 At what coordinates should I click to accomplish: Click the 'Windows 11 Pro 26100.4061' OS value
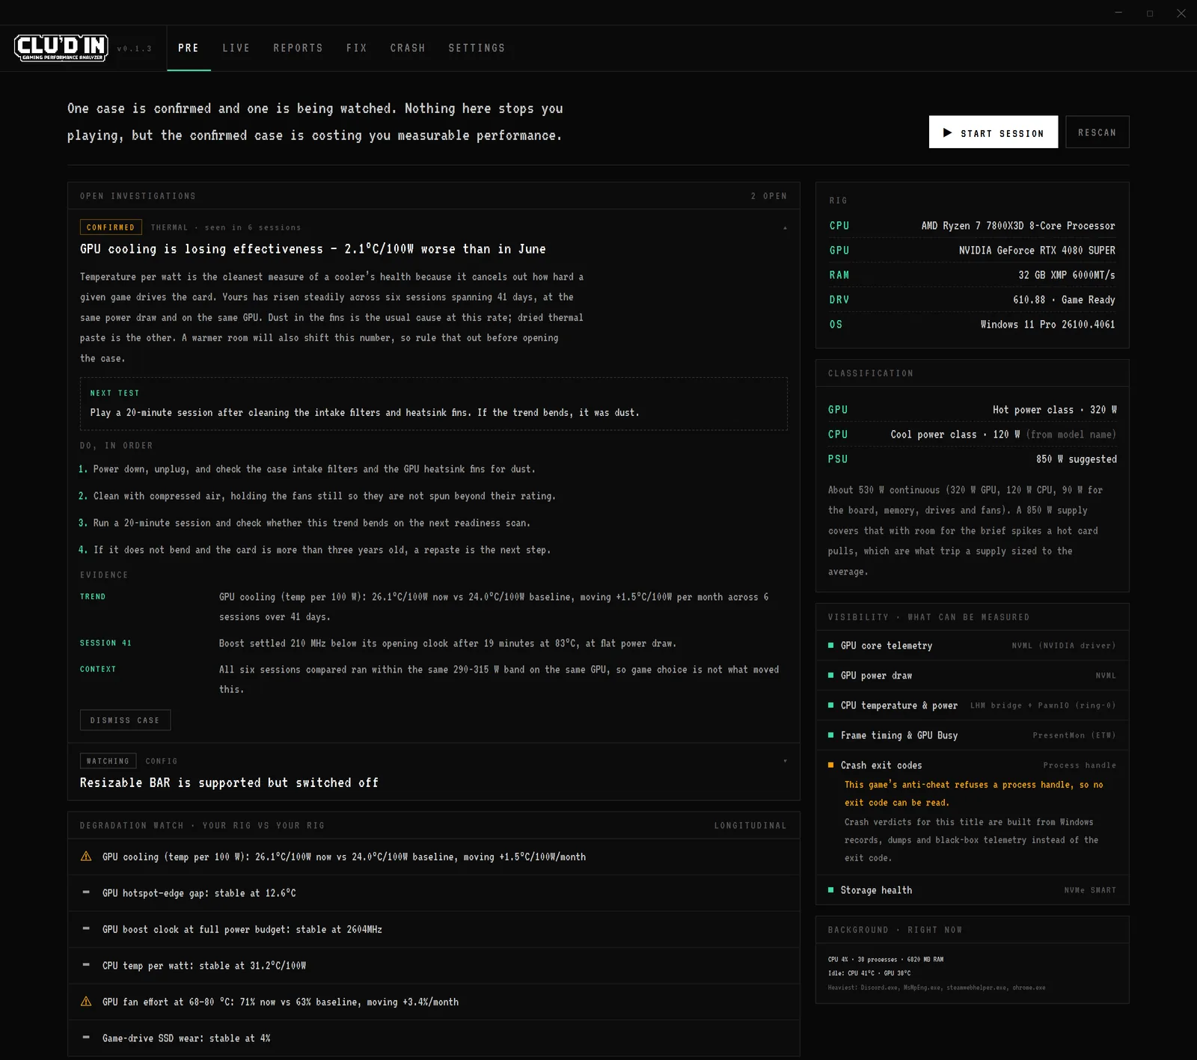pos(1048,325)
